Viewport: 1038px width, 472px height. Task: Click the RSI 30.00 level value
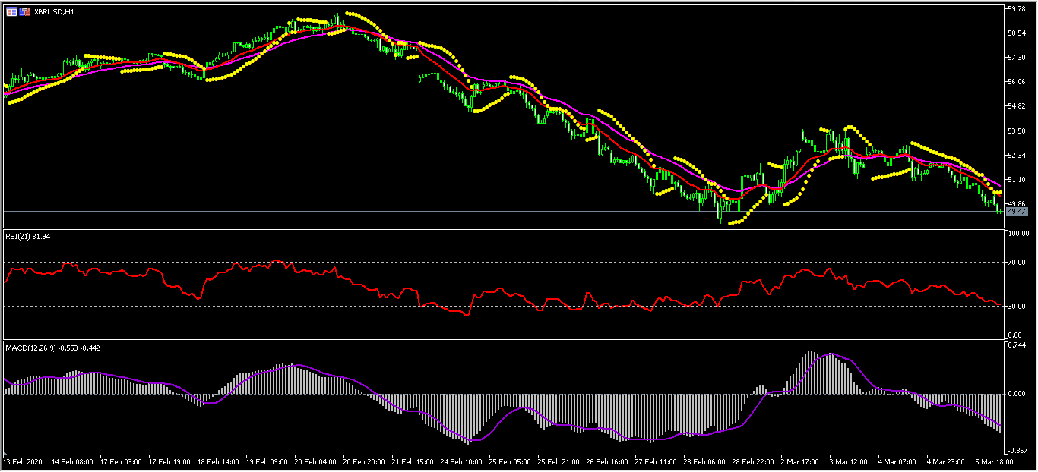pyautogui.click(x=1017, y=307)
